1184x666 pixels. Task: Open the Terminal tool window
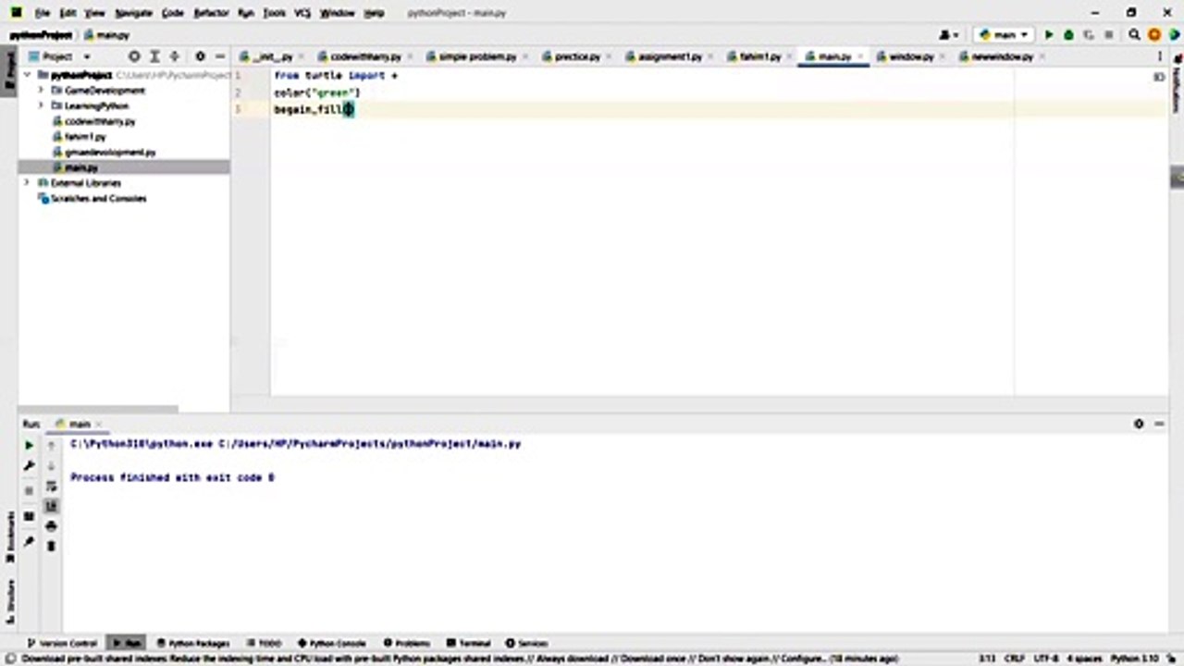469,643
